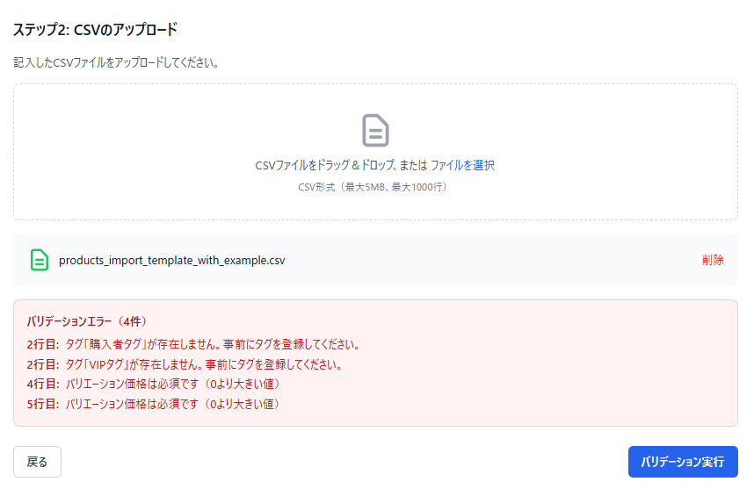
Task: Click the 記入したCSVファイル instruction text
Action: (x=116, y=63)
